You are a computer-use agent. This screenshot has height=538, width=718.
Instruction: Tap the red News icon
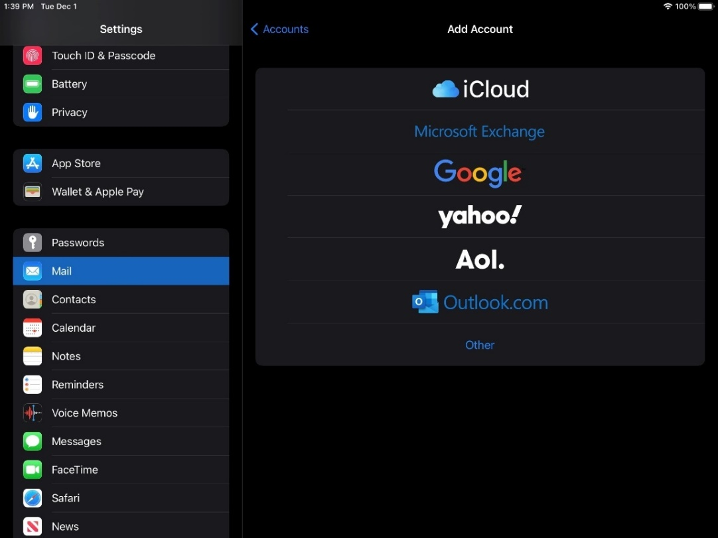pos(33,527)
